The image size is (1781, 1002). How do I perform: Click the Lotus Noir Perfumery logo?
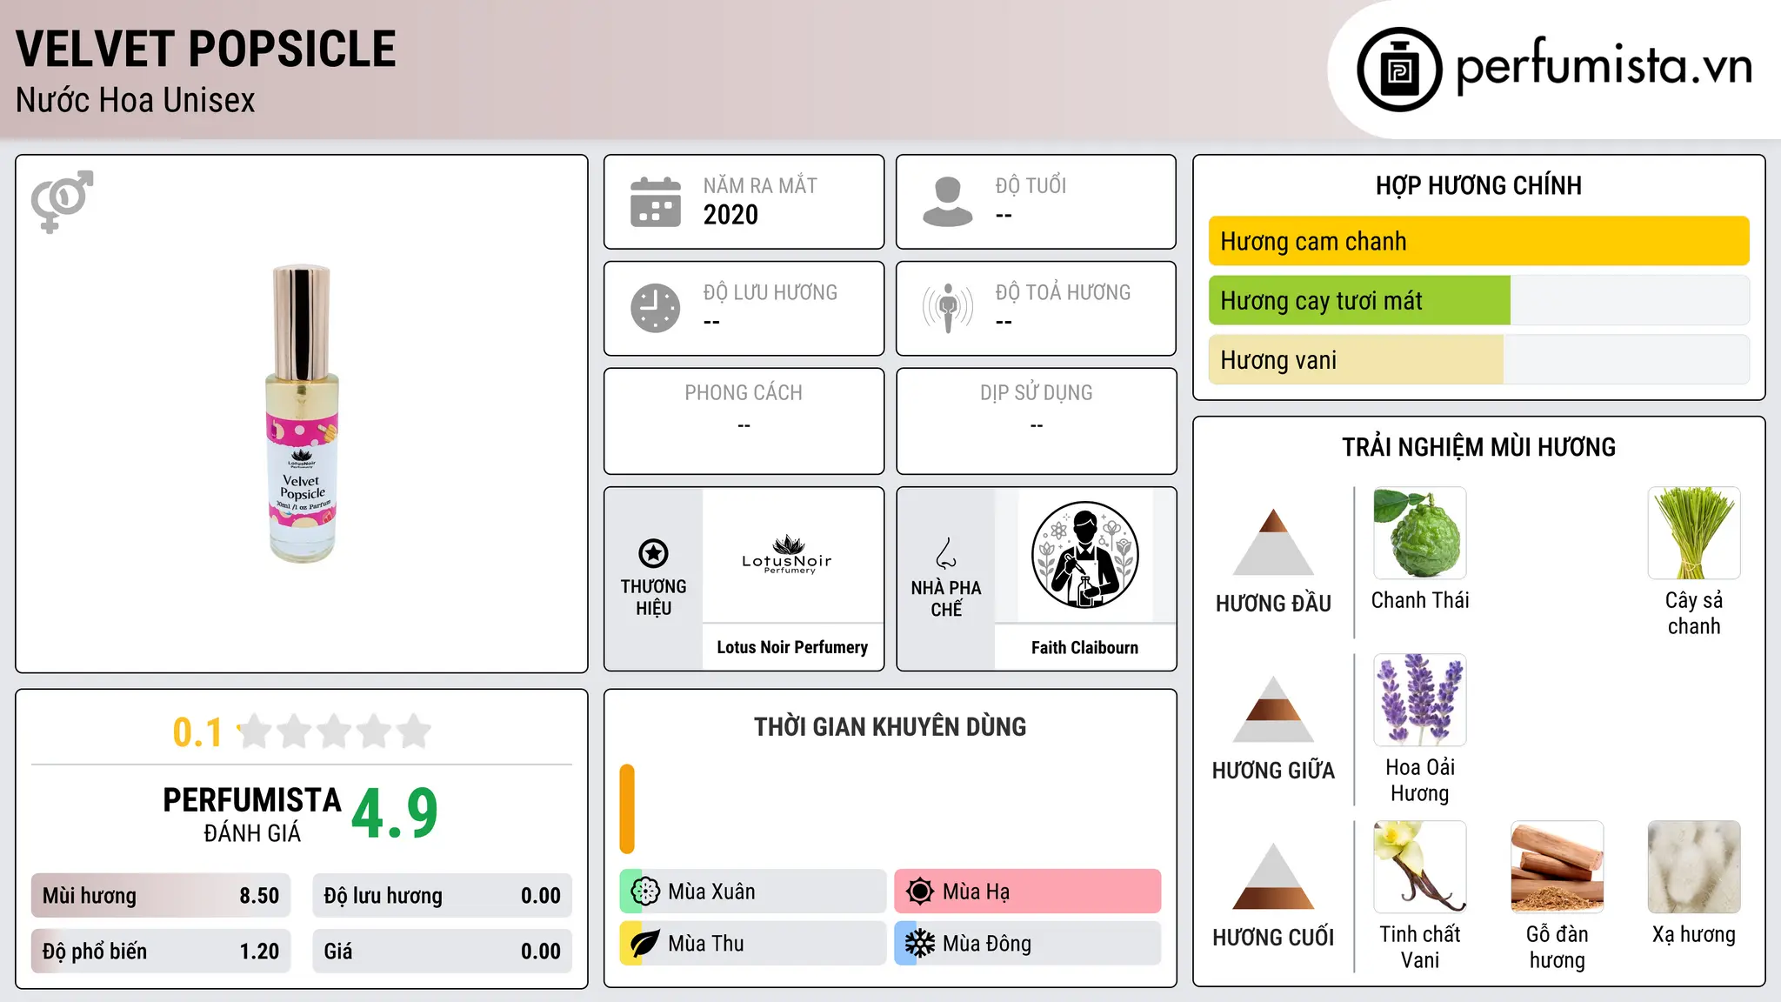[787, 555]
